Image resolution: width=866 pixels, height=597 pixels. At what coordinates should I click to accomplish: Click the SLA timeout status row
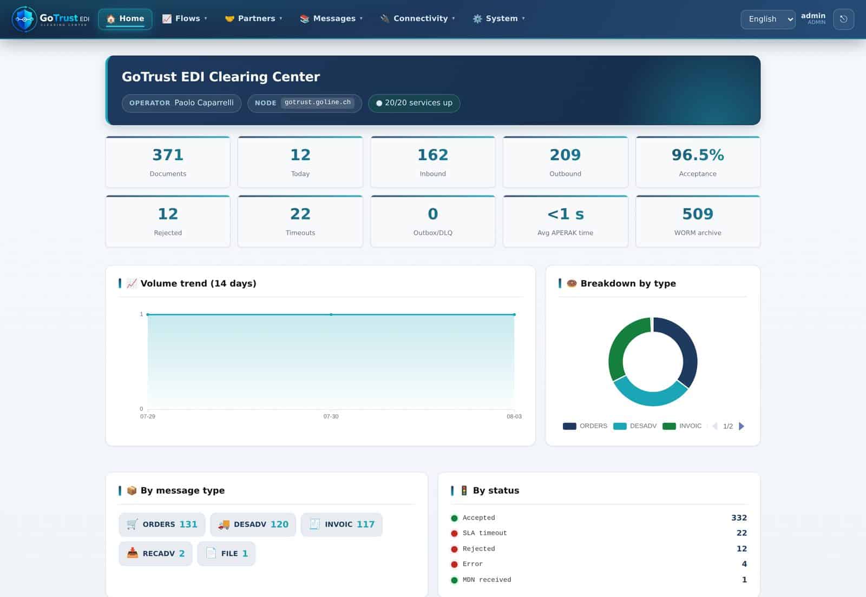(x=599, y=533)
